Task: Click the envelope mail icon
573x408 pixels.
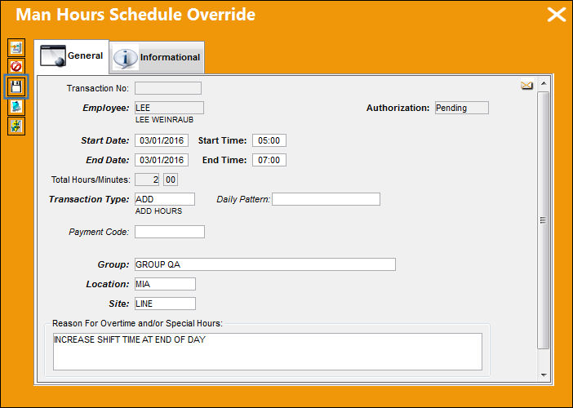Action: (x=526, y=86)
